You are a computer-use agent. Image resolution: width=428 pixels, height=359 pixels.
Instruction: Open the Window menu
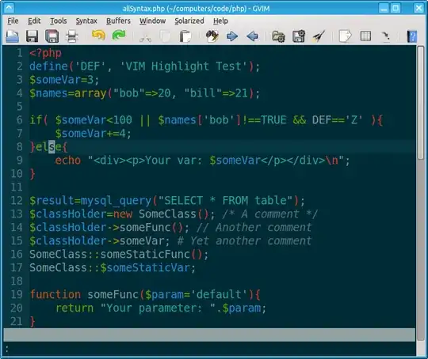pyautogui.click(x=153, y=21)
